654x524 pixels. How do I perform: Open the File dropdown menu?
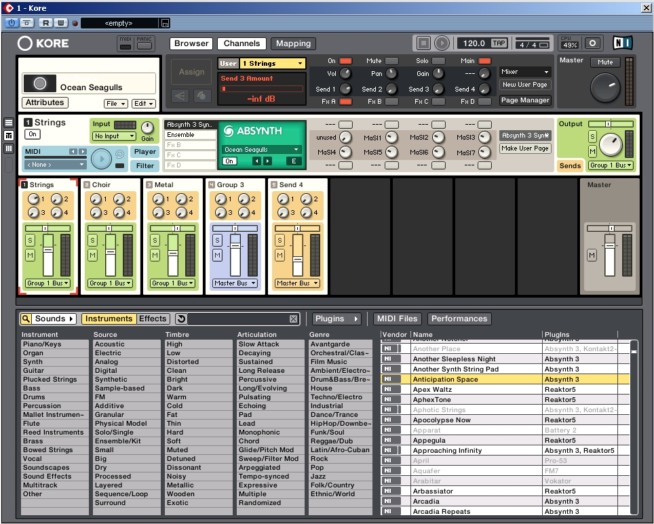115,104
